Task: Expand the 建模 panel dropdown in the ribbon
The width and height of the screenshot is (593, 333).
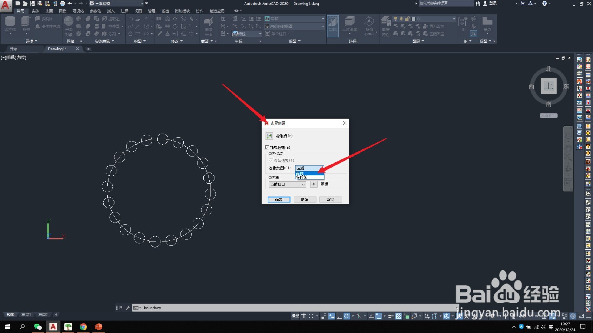Action: (36, 41)
